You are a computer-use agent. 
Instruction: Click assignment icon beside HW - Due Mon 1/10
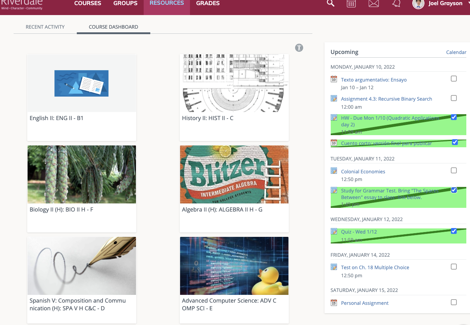[334, 118]
